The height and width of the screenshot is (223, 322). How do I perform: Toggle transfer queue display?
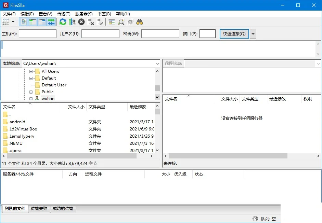(51, 22)
